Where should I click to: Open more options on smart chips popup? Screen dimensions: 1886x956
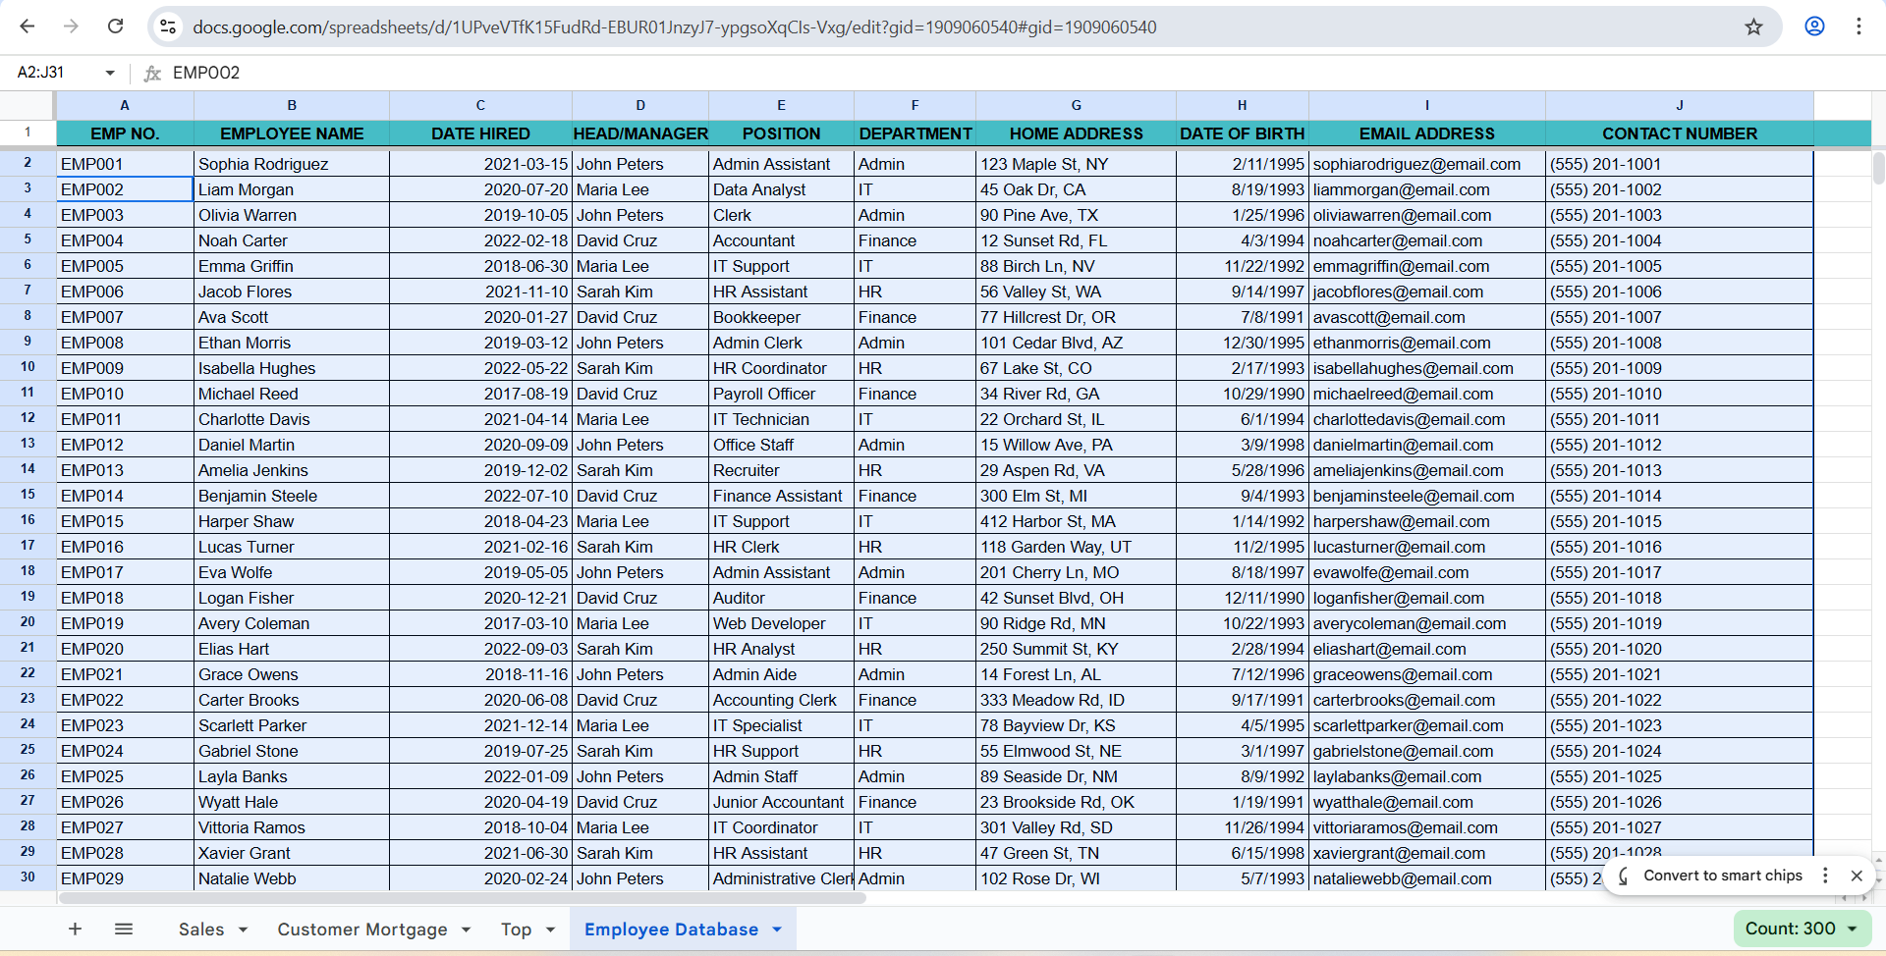pyautogui.click(x=1826, y=876)
